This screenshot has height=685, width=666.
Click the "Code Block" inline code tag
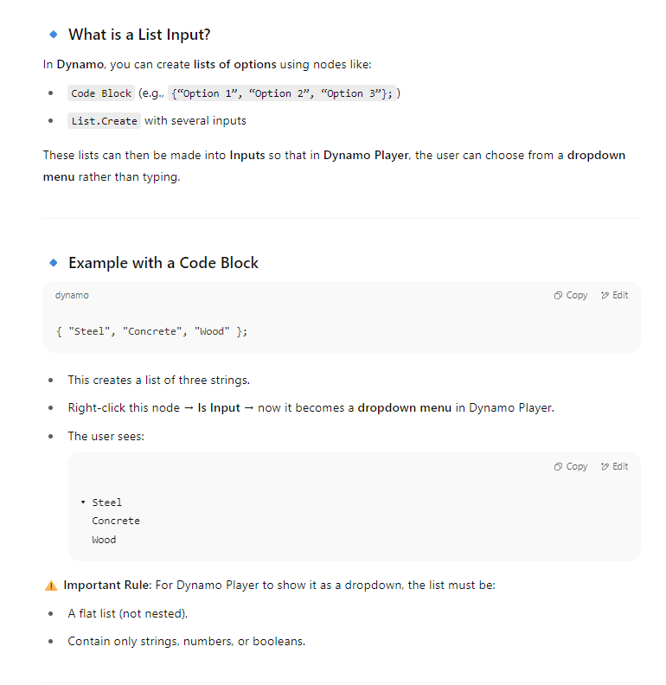tap(101, 93)
